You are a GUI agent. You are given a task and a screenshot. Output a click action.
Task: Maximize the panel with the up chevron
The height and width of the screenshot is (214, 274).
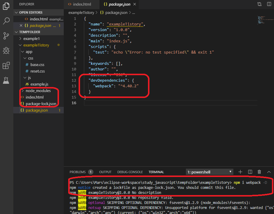coord(269,172)
